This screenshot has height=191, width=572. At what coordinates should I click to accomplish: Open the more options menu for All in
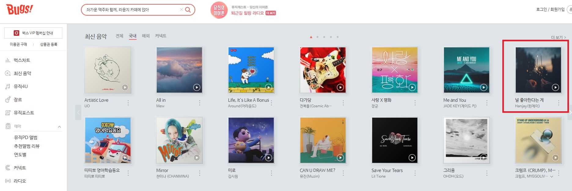pos(200,103)
